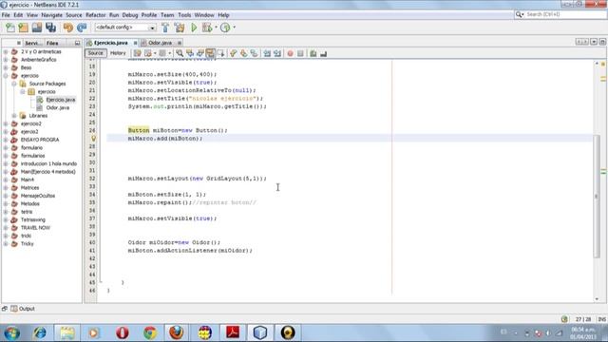The height and width of the screenshot is (342, 608).
Task: Click the Uncomment icon in editor toolbar
Action: 323,53
